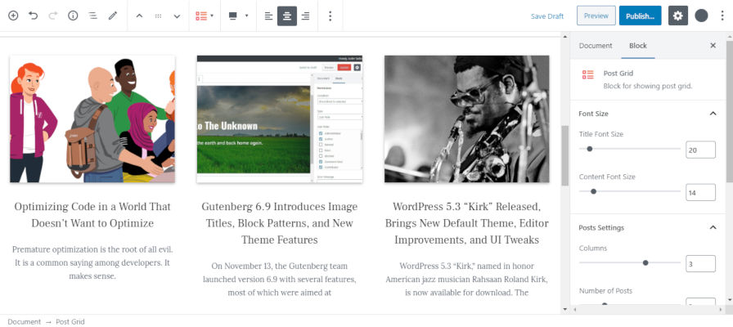Open block navigation list icon
The width and height of the screenshot is (733, 327).
click(93, 16)
